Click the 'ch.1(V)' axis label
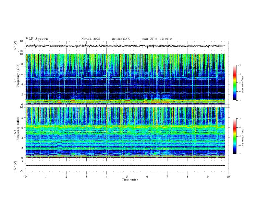Screen dimensions: 257x198 point(16,46)
